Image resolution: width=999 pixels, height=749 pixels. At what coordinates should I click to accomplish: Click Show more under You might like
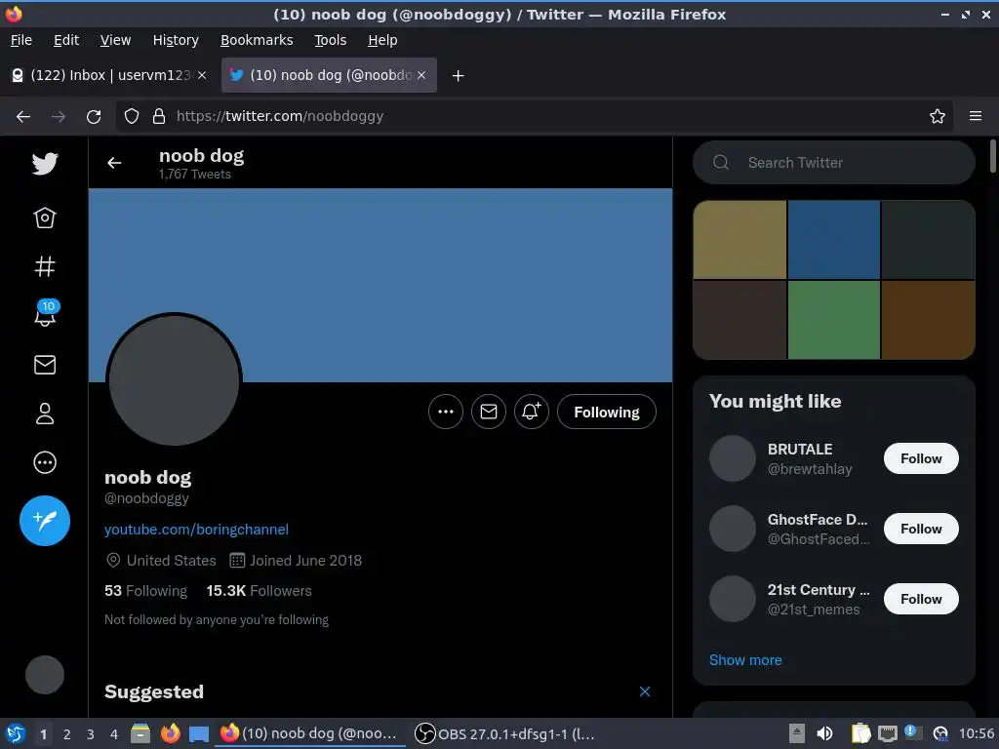point(745,660)
